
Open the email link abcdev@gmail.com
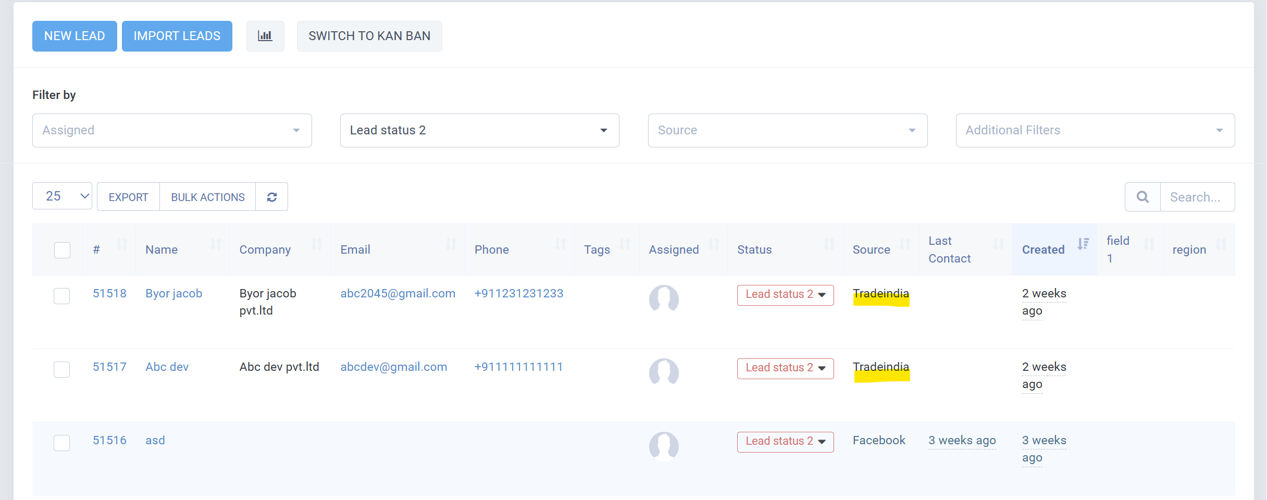tap(393, 367)
